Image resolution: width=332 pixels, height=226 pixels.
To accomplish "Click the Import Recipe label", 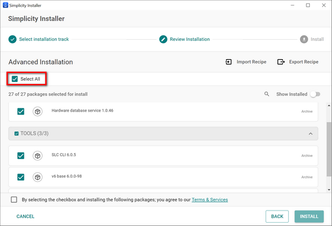I will 251,62.
